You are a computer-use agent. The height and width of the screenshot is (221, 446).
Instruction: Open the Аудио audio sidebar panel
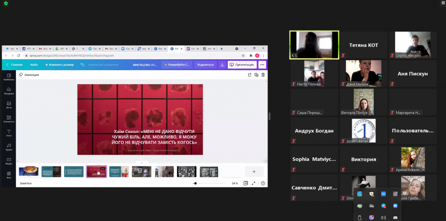pyautogui.click(x=9, y=147)
